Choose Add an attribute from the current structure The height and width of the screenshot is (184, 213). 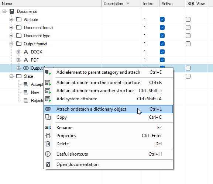point(109,83)
